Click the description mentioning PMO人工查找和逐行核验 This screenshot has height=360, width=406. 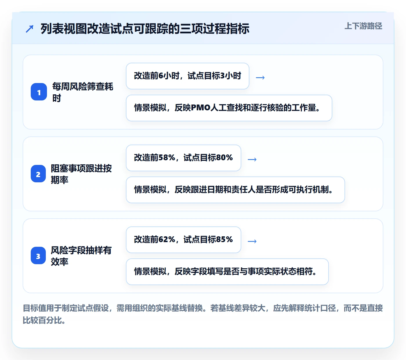pos(229,108)
